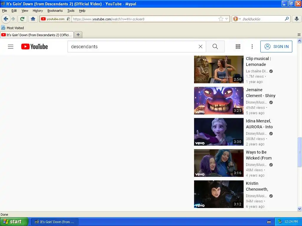Open the File menu

point(4,11)
